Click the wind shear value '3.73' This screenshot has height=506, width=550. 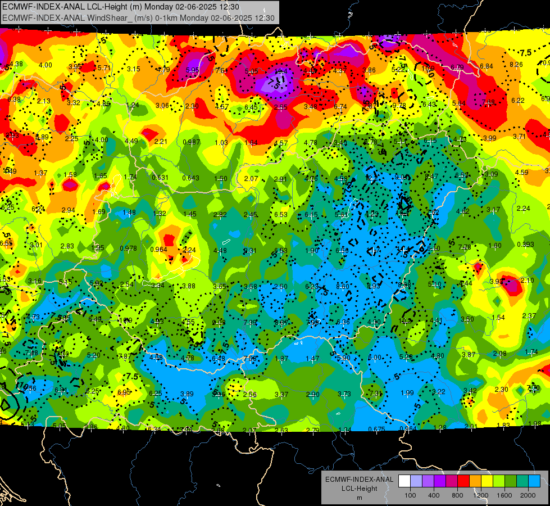click(x=344, y=394)
